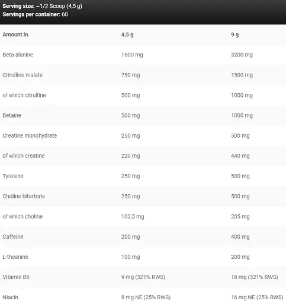The height and width of the screenshot is (304, 286).
Task: Select the 102,5 mg choline value
Action: 133,217
